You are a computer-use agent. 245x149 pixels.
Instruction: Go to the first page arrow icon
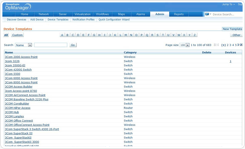coord(215,45)
